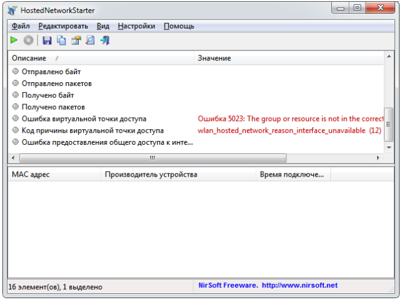Maximize the HostedNetworkStarter window
The image size is (402, 300).
coord(357,8)
